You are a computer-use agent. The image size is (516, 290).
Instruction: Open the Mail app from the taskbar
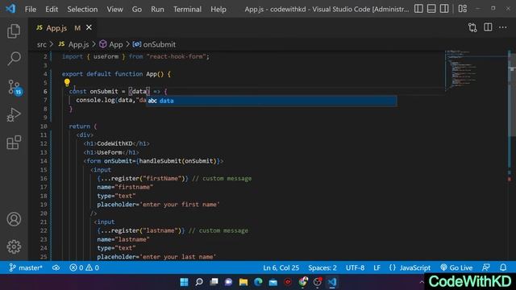[x=273, y=282]
